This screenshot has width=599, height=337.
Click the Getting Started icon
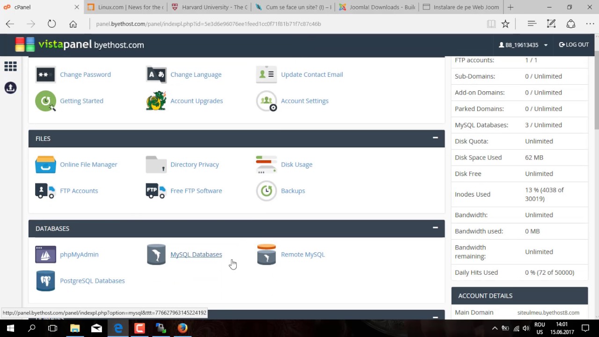tap(45, 101)
